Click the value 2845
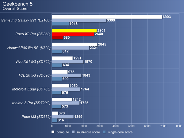 click(x=102, y=44)
